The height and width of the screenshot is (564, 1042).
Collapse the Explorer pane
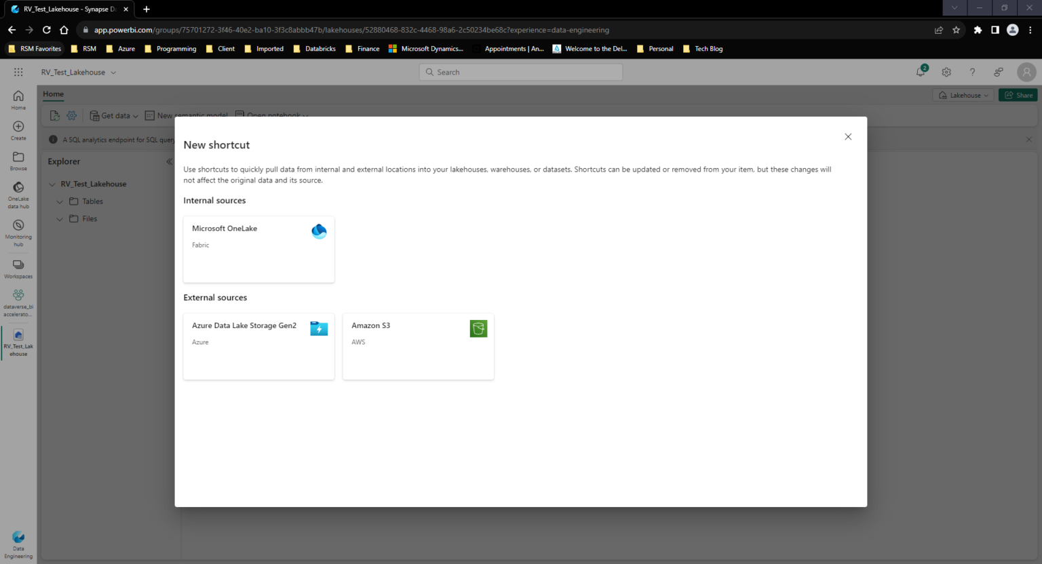170,161
